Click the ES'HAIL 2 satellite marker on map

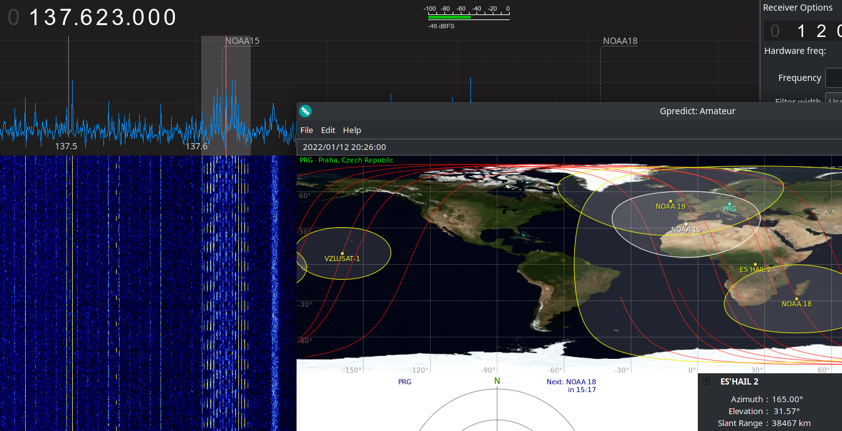755,264
